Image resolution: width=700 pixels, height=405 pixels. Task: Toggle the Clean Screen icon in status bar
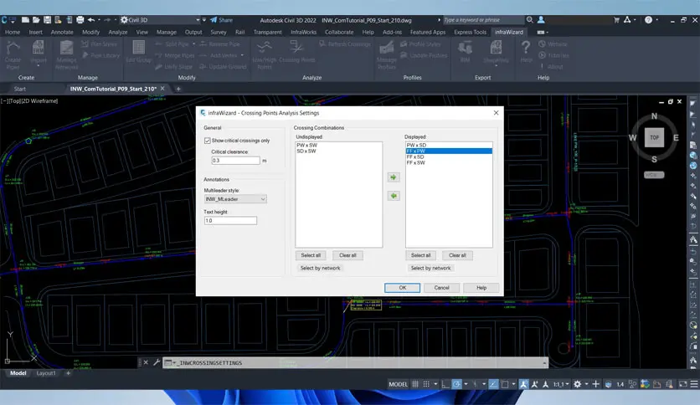coord(683,384)
